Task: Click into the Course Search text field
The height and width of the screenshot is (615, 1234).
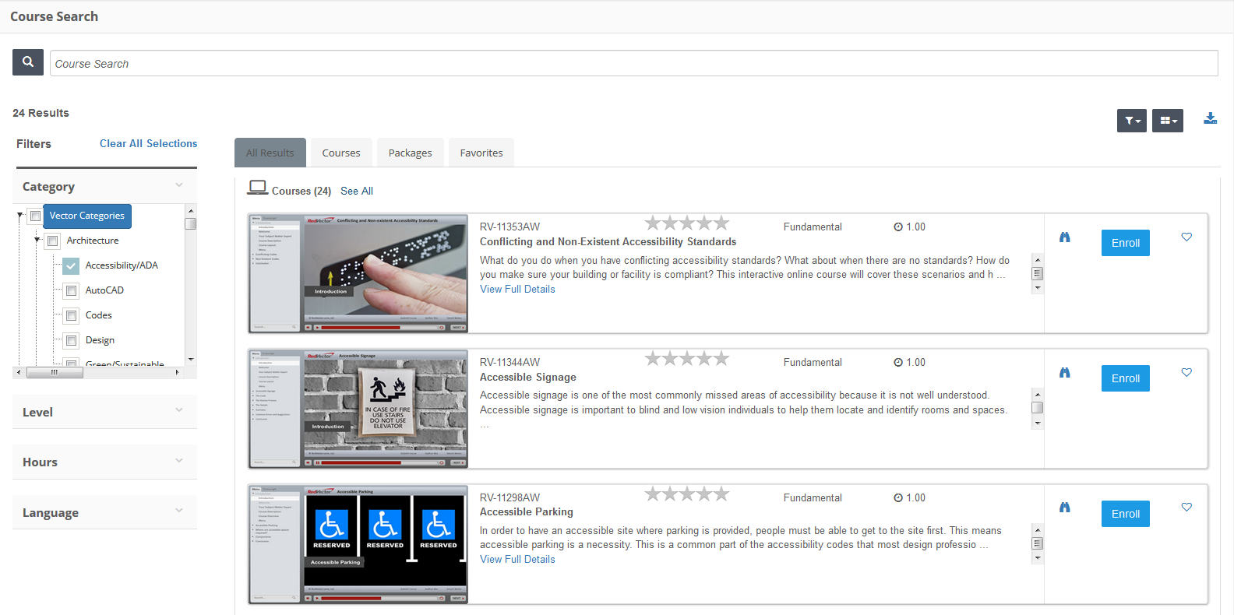Action: pyautogui.click(x=633, y=64)
